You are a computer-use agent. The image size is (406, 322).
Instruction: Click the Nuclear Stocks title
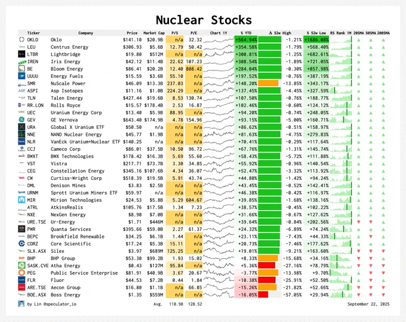pyautogui.click(x=204, y=20)
